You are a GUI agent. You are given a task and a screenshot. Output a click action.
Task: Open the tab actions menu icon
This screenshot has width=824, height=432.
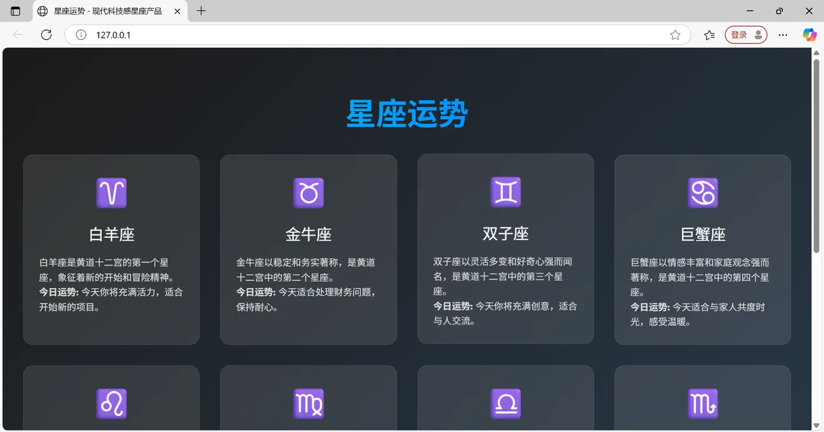15,11
